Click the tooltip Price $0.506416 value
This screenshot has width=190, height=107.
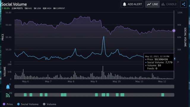[161, 59]
